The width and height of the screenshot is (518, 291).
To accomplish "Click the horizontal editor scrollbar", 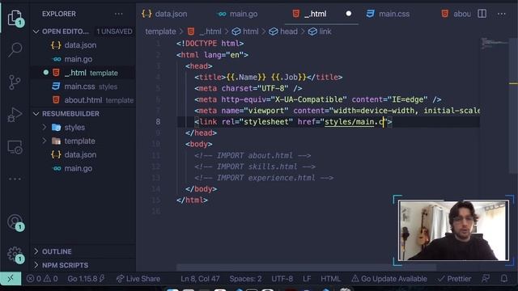I will tap(306, 267).
